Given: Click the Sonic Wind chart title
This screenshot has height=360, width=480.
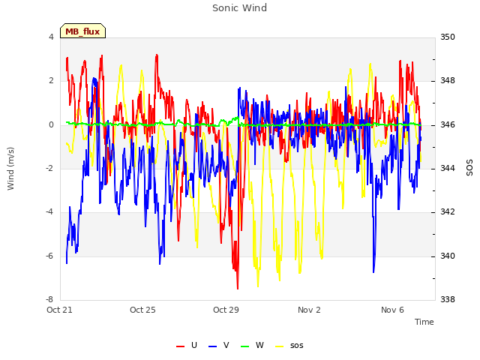Looking at the screenshot, I should click(240, 8).
